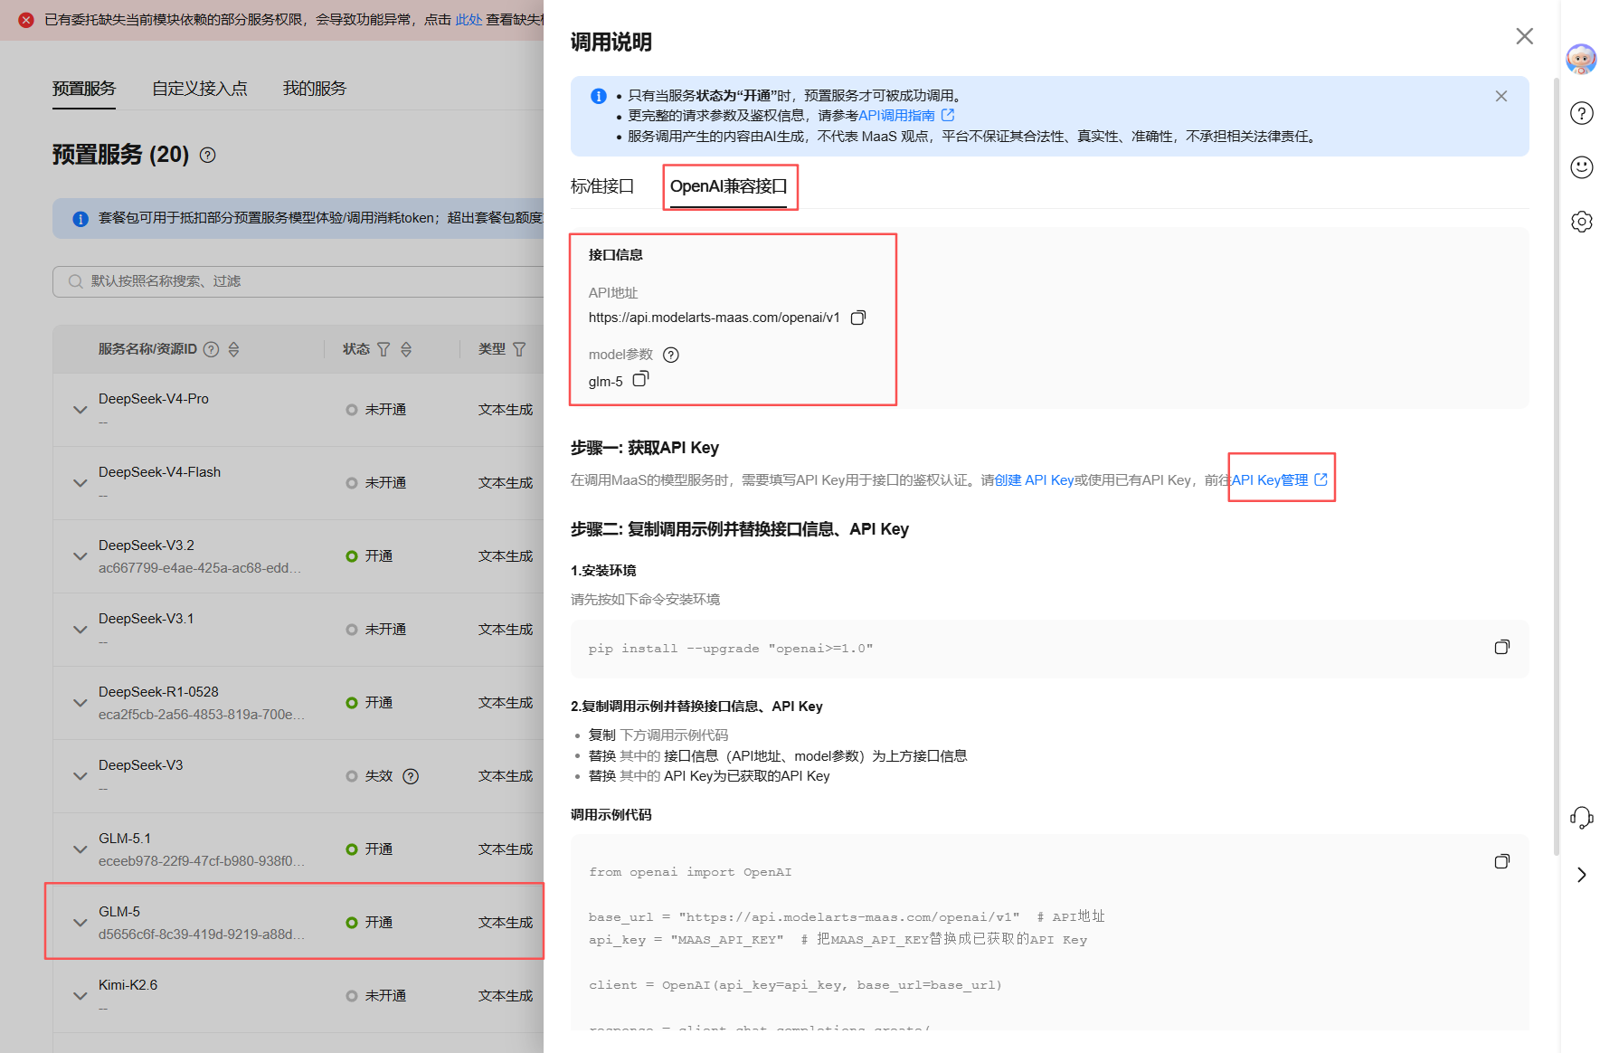The width and height of the screenshot is (1600, 1053).
Task: Click the drawer's vertical scrollbar
Action: (1557, 466)
